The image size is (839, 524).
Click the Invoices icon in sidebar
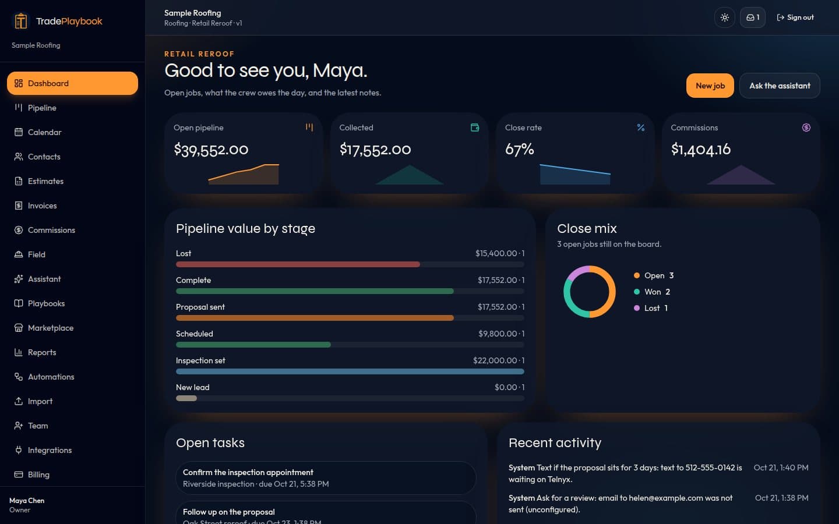coord(19,206)
